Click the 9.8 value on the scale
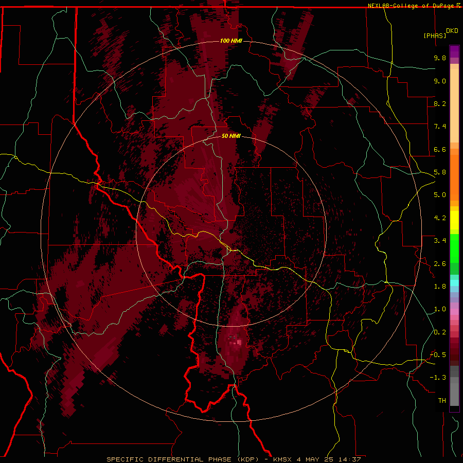Viewport: 463px width, 463px height. (440, 58)
